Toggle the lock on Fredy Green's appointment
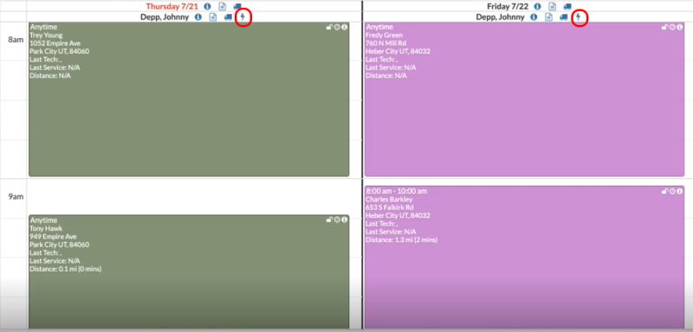Viewport: 693px width, 332px height. coord(664,28)
